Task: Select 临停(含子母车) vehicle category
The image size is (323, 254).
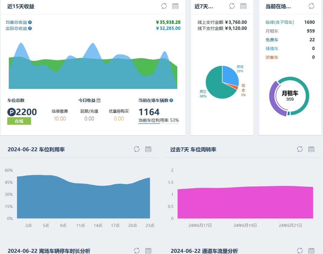Action: 280,22
